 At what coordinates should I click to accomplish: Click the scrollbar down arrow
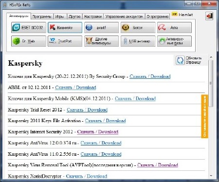tap(211, 176)
